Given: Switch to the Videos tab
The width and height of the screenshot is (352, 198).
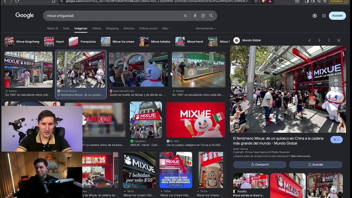Looking at the screenshot, I should pyautogui.click(x=97, y=28).
